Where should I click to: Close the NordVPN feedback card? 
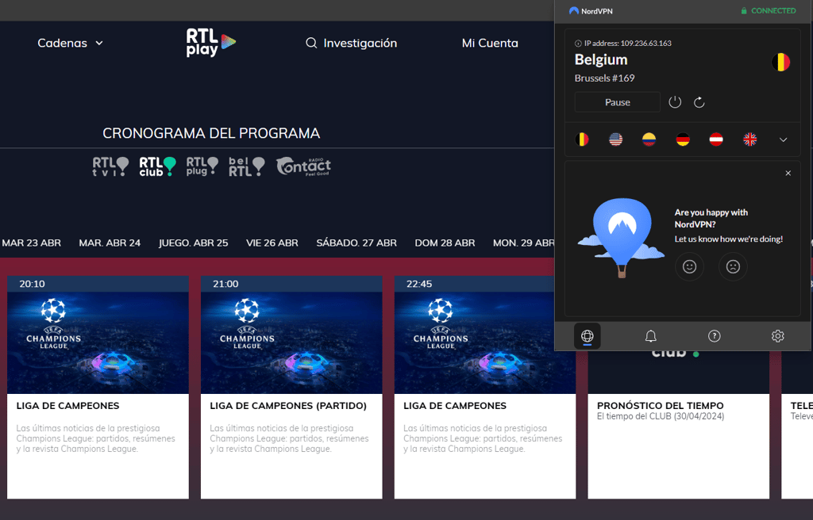pyautogui.click(x=788, y=173)
